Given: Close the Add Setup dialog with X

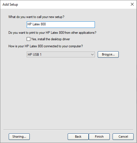Looking at the screenshot, I should (x=132, y=4).
